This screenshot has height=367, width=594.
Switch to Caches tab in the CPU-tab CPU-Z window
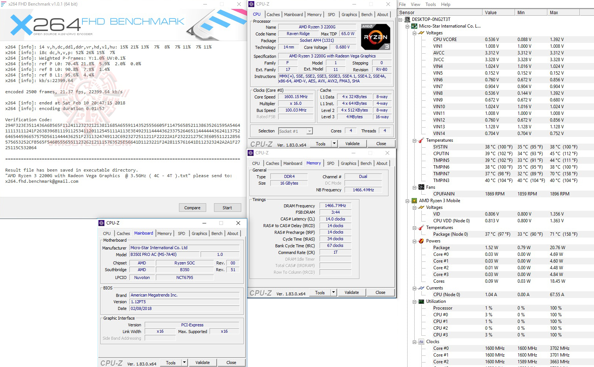tap(273, 15)
